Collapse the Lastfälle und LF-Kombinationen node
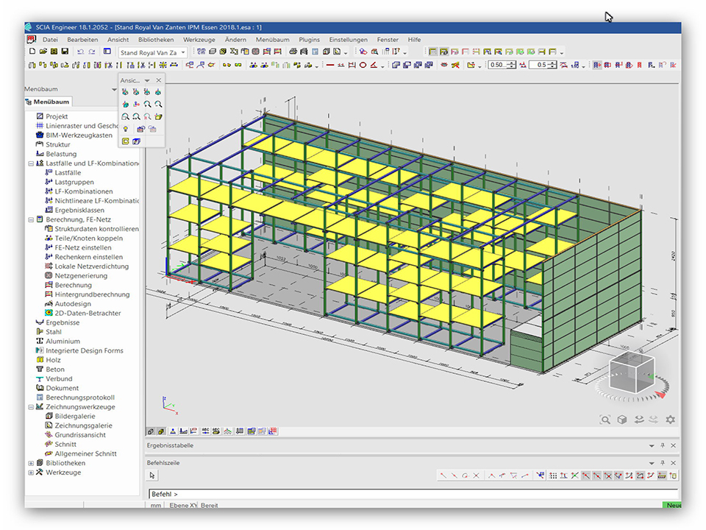This screenshot has width=706, height=530. click(x=31, y=163)
